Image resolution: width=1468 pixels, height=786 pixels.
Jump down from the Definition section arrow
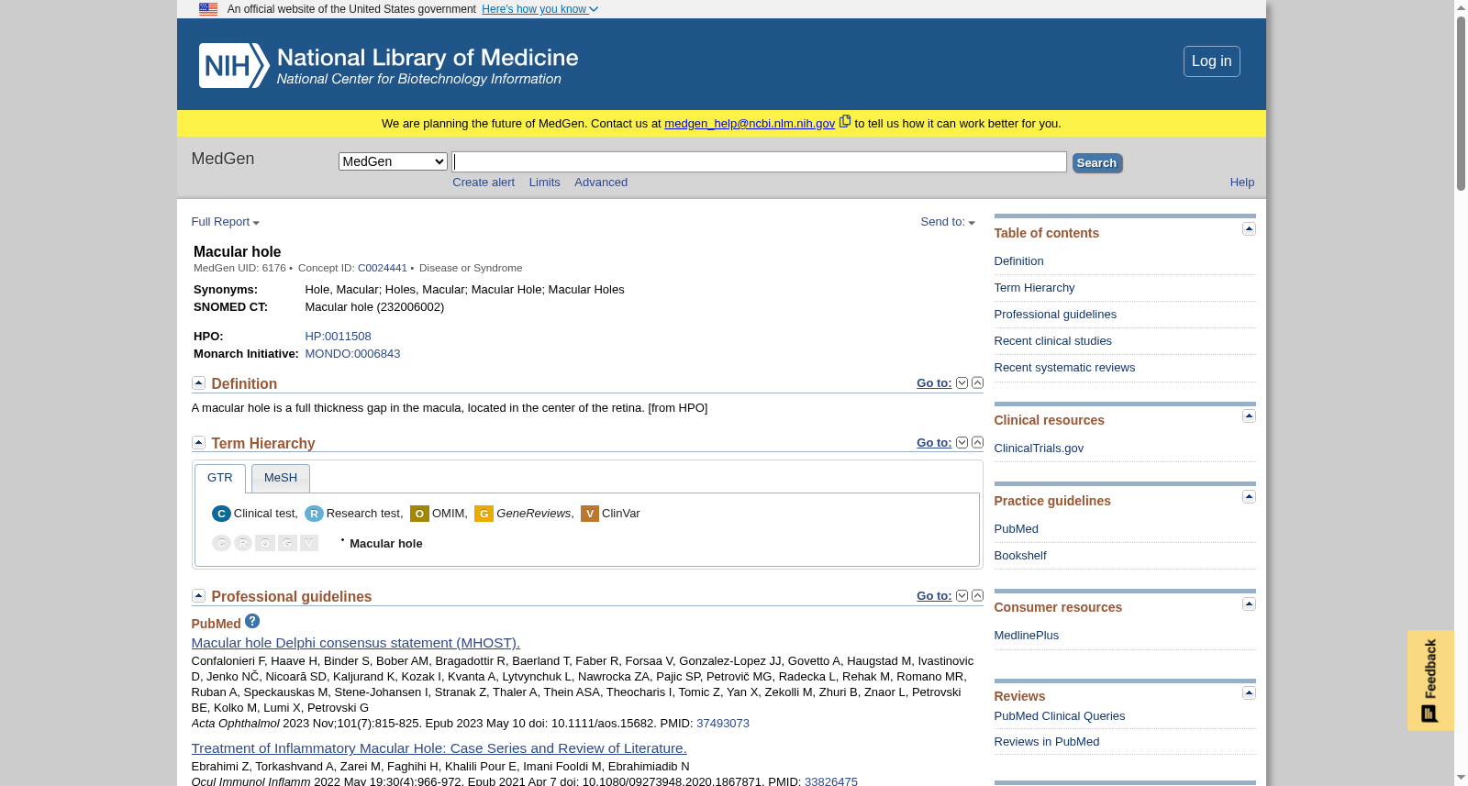point(962,382)
